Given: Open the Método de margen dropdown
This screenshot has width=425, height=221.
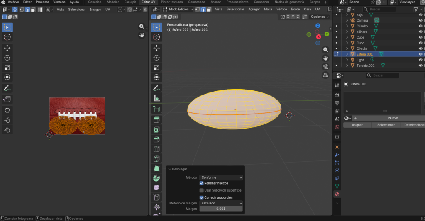Looking at the screenshot, I should pos(221,203).
